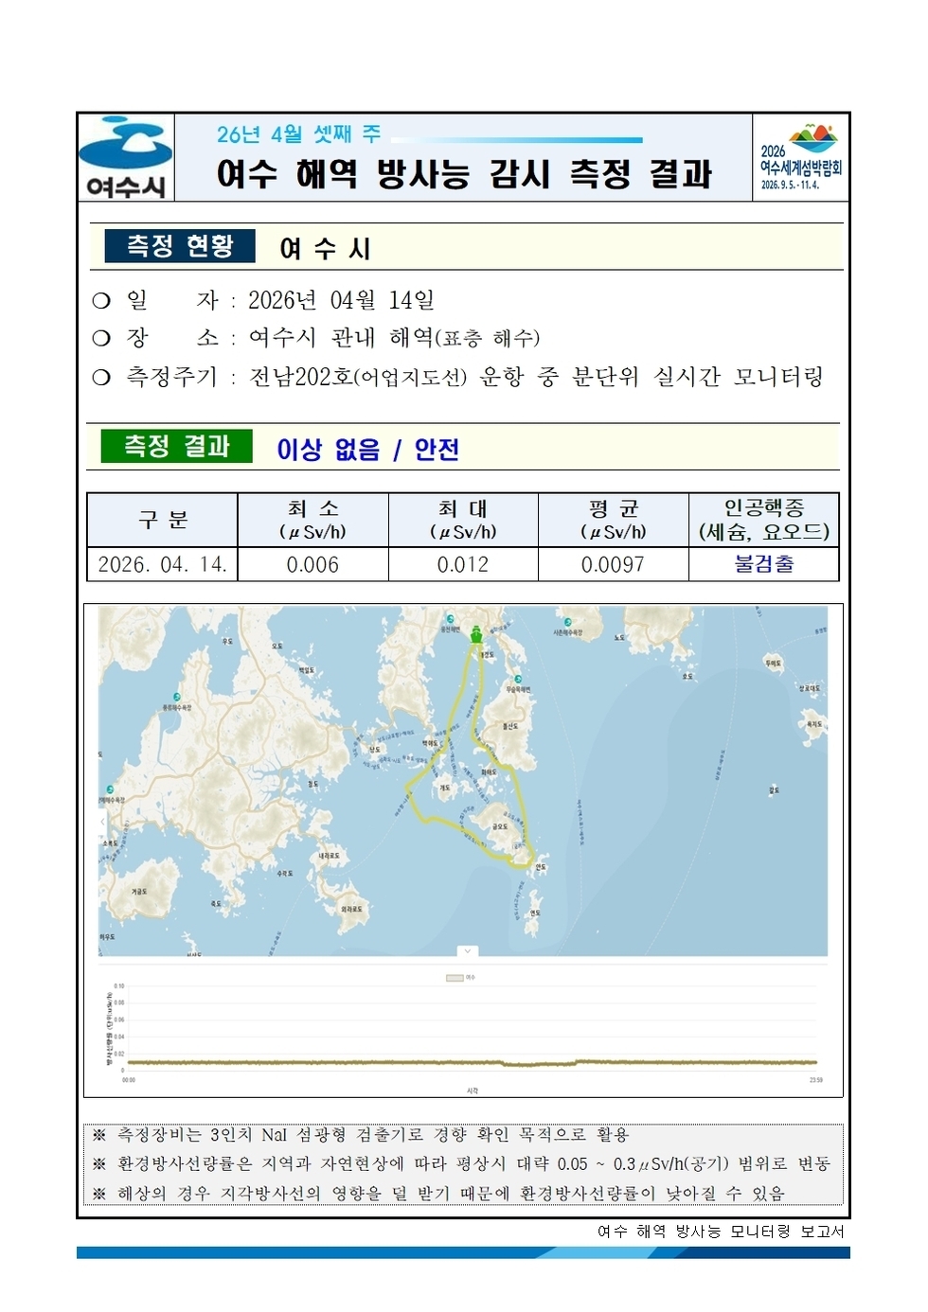Click the radiation dose rate line in the chart
The width and height of the screenshot is (928, 1312).
point(471,1062)
